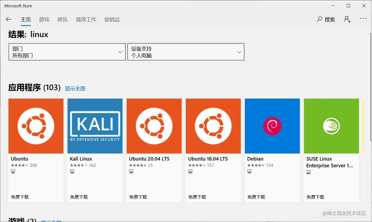Click PC device icon under SUSE Linux

pos(309,172)
